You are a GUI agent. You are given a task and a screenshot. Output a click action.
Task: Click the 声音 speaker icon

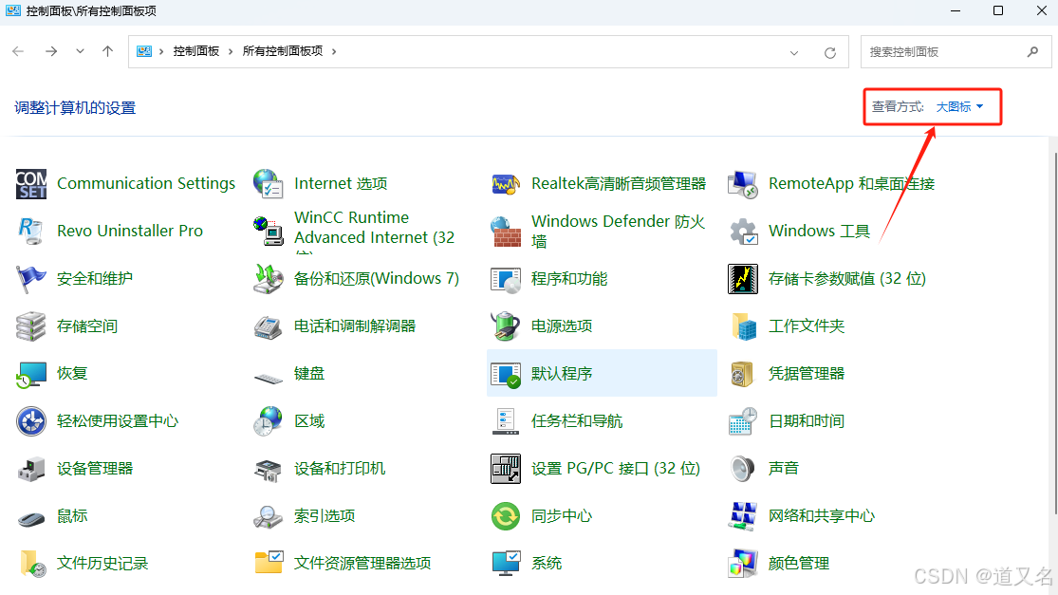click(x=743, y=469)
